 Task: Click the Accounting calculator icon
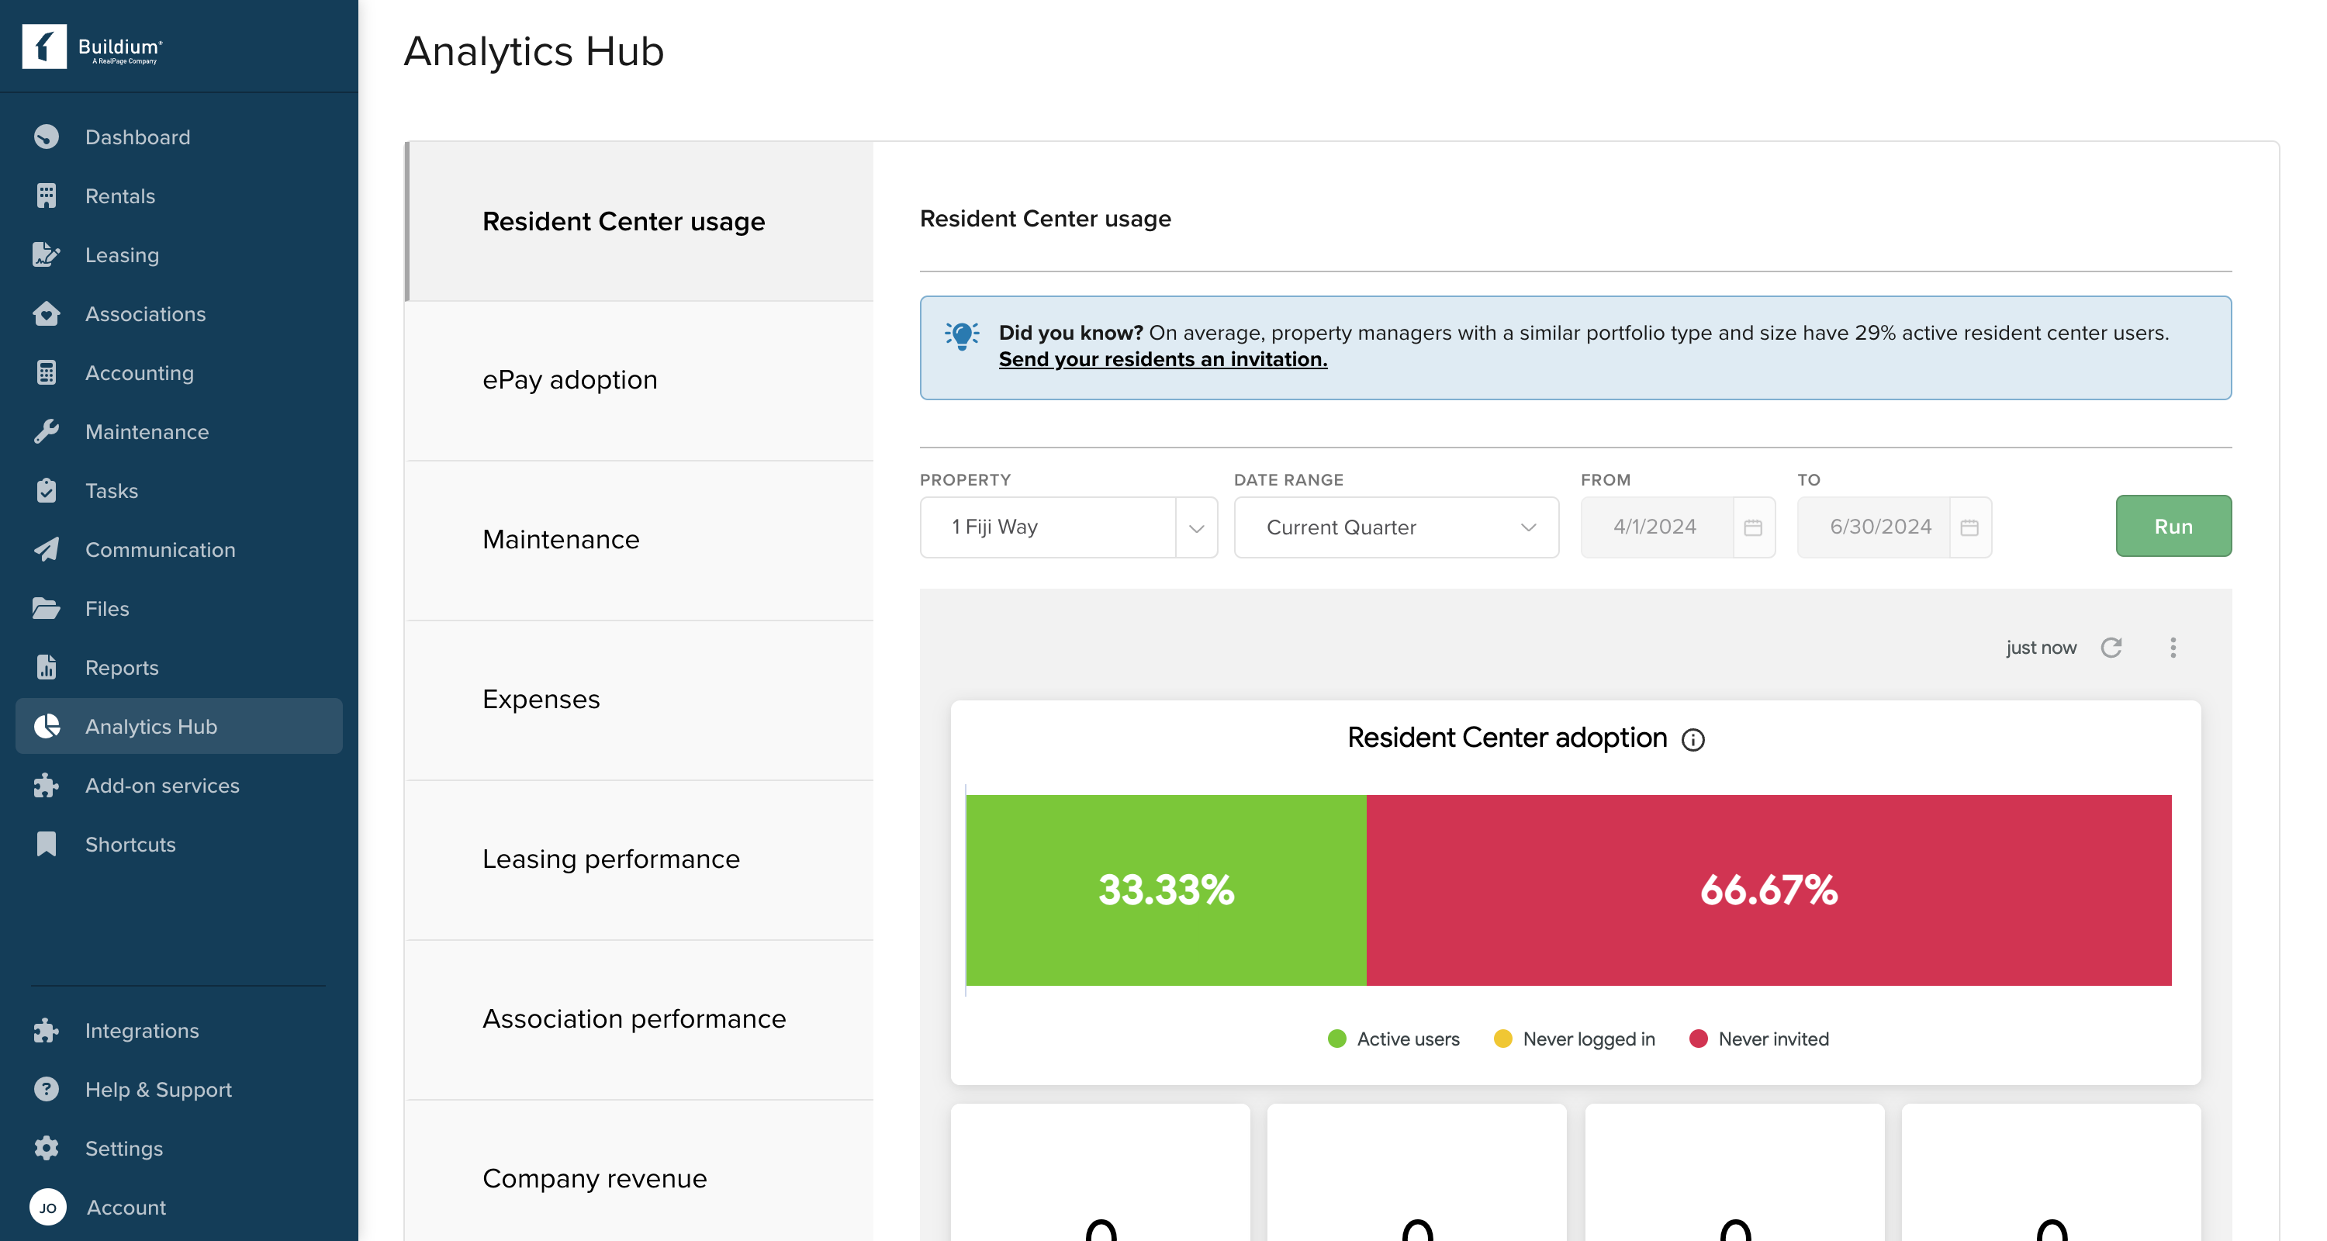pyautogui.click(x=46, y=373)
